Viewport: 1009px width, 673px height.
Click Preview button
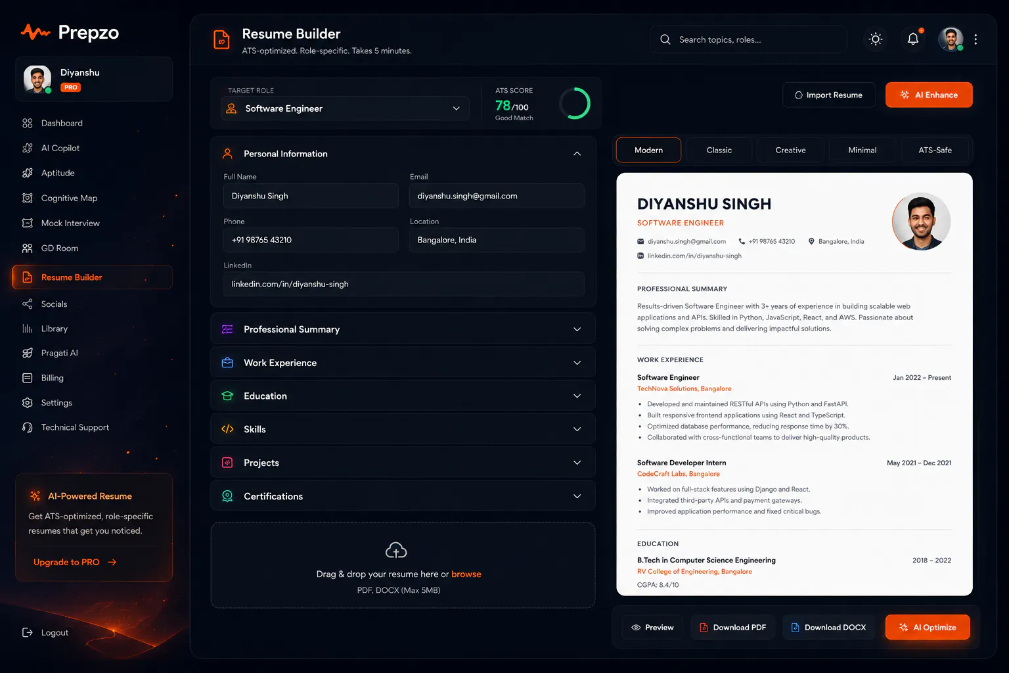[x=652, y=628]
